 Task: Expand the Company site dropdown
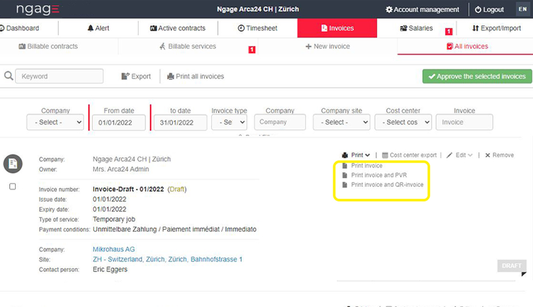pyautogui.click(x=341, y=122)
